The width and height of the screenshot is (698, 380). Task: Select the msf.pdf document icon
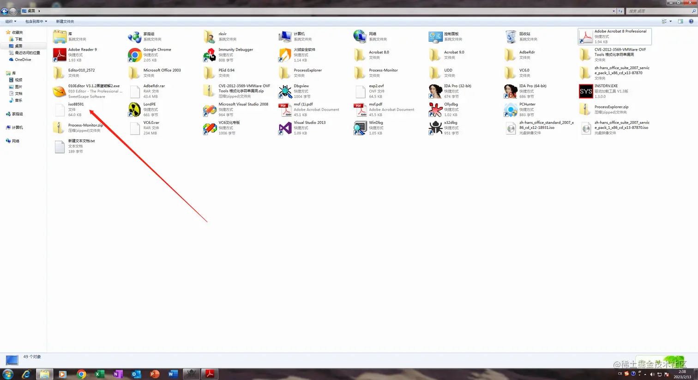click(x=360, y=110)
